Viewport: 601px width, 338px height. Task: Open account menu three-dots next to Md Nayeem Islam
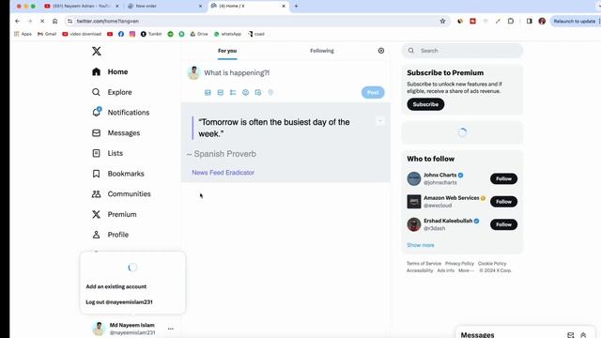point(171,329)
